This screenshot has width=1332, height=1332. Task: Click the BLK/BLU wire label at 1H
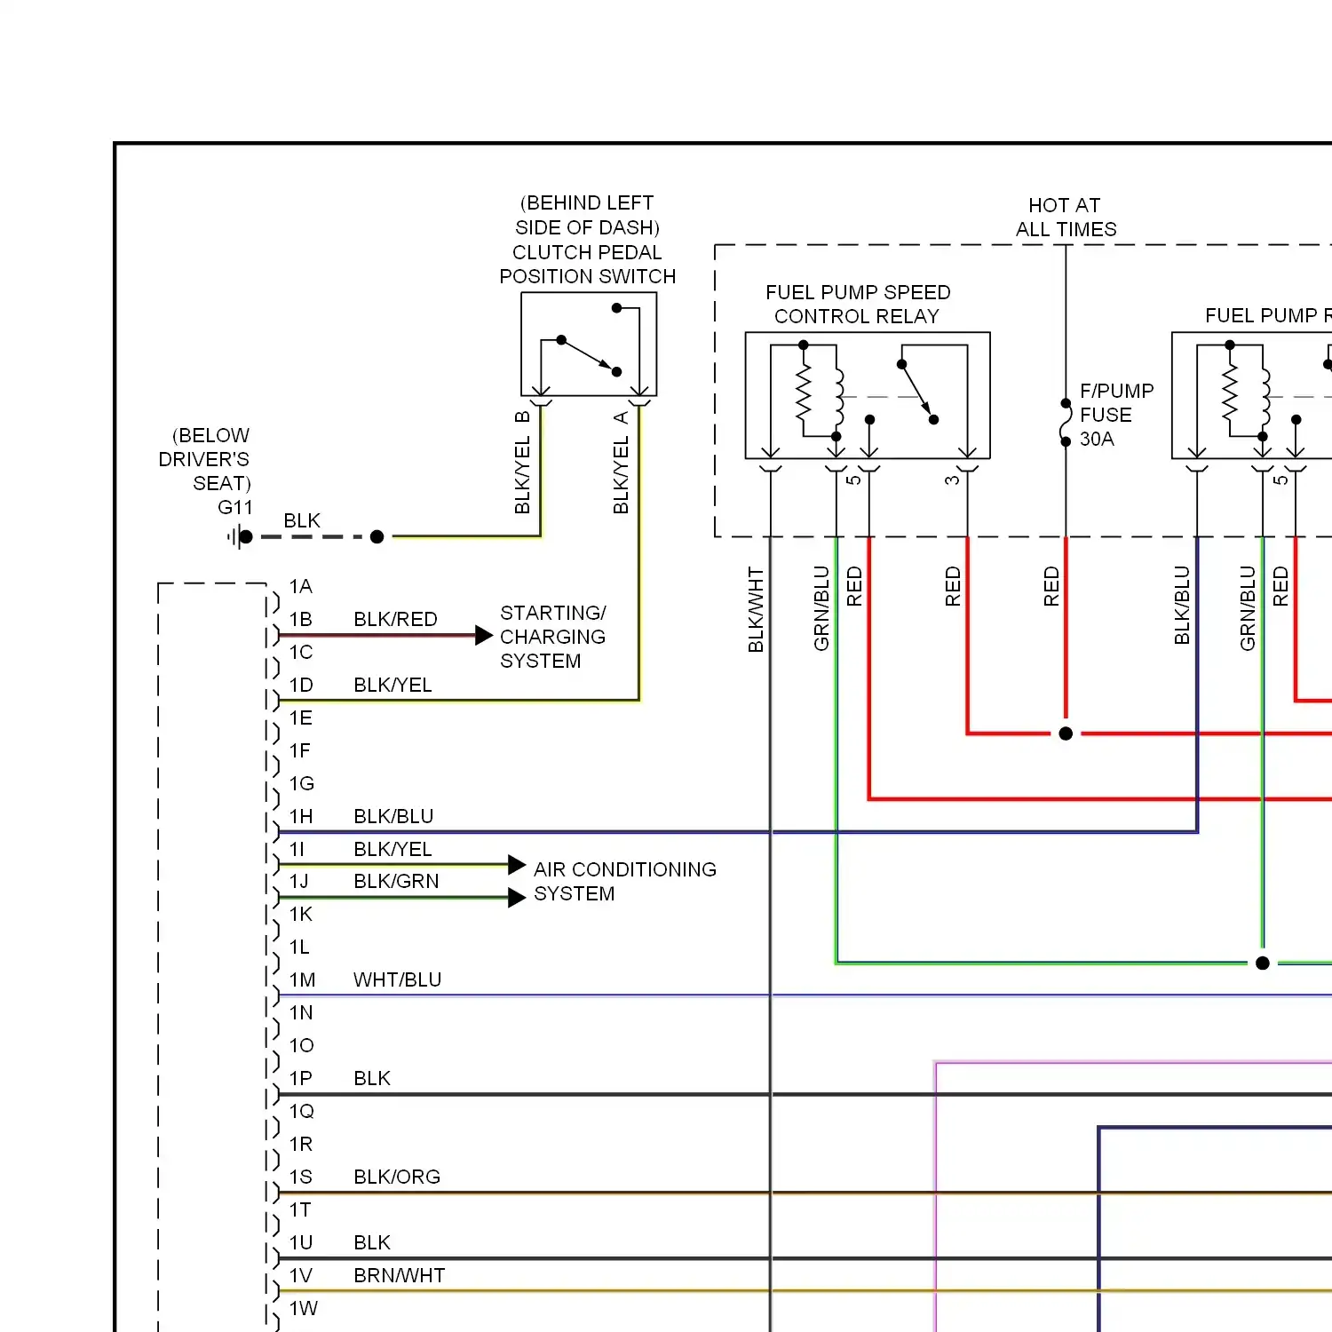coord(393,816)
